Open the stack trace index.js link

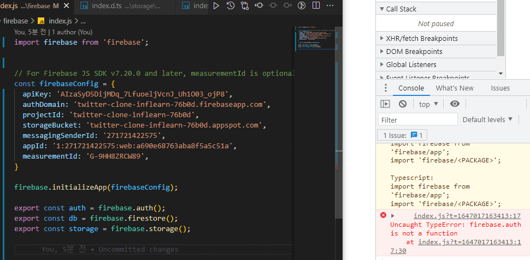coord(470,242)
